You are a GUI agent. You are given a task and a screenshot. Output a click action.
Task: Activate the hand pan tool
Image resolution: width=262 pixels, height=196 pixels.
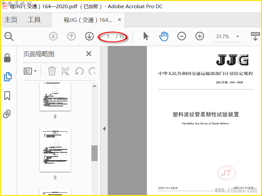tap(164, 36)
